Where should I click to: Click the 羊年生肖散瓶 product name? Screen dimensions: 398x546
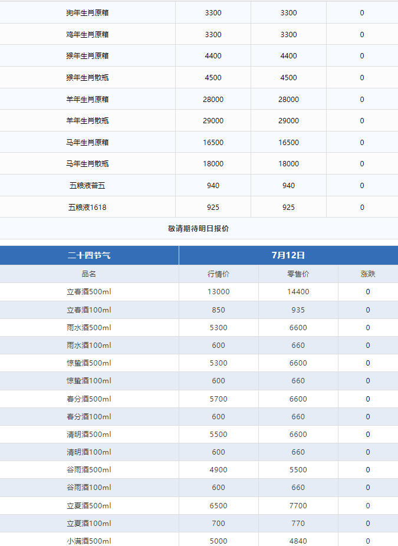(x=87, y=120)
